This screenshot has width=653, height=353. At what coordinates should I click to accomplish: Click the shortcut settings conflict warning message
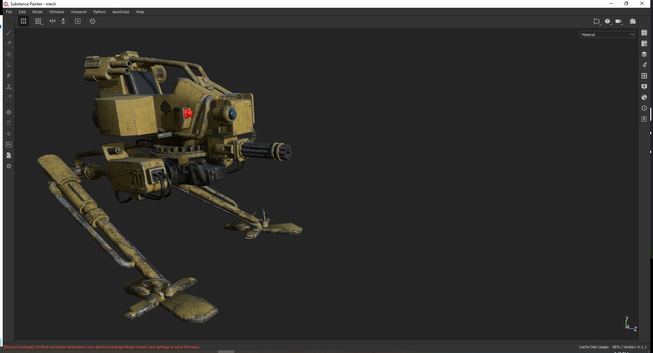102,347
